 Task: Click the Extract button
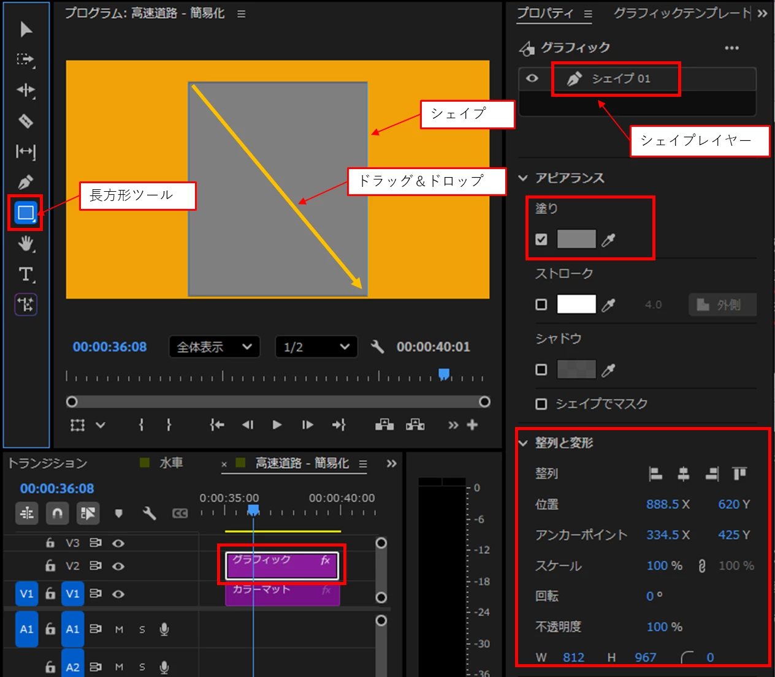point(415,425)
